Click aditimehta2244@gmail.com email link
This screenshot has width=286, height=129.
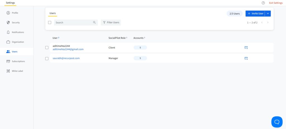(x=68, y=49)
